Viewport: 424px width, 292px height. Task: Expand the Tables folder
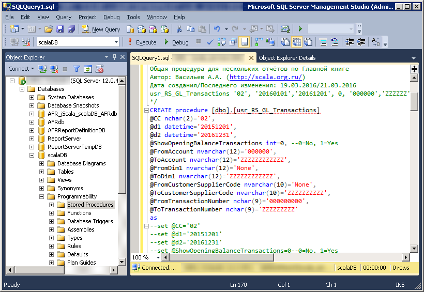pyautogui.click(x=42, y=172)
